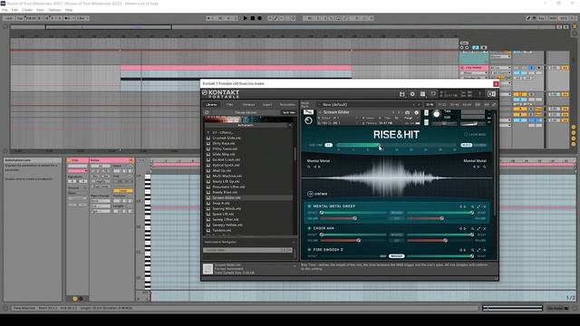Open the File menu
Viewport: 580px width, 326px height.
5,10
